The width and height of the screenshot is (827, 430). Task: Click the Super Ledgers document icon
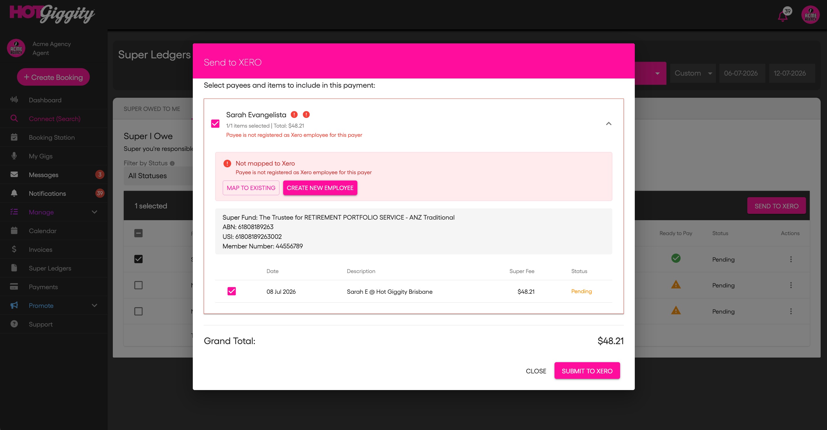click(x=14, y=268)
